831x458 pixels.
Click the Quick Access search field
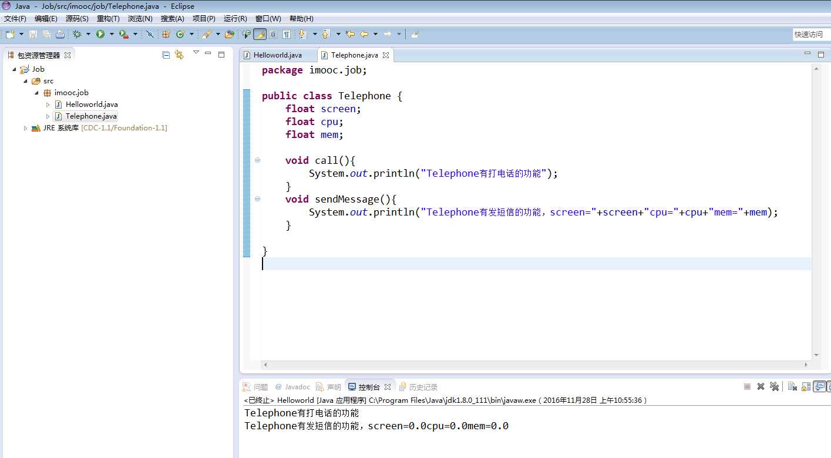[812, 35]
